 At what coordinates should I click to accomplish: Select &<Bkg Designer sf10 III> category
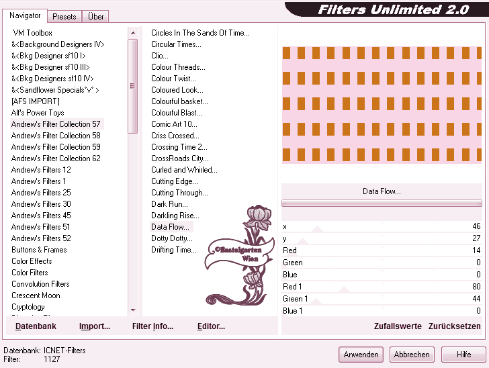(50, 67)
